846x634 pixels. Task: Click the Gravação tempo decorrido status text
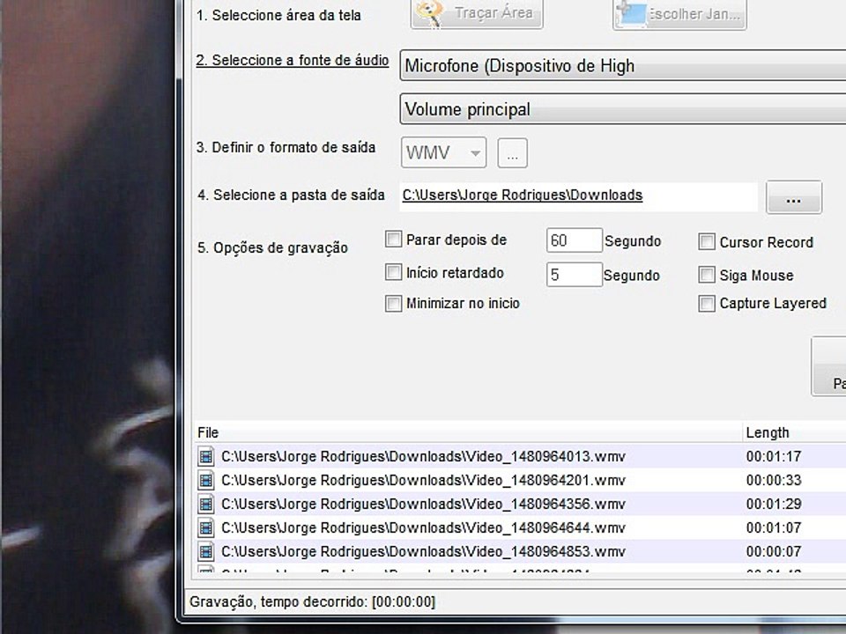(x=312, y=601)
